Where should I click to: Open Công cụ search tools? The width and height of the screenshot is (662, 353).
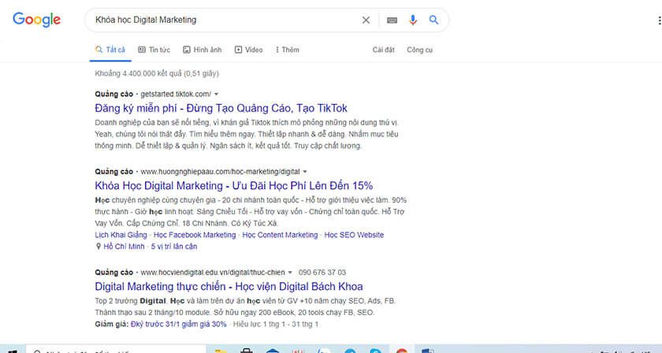point(419,50)
